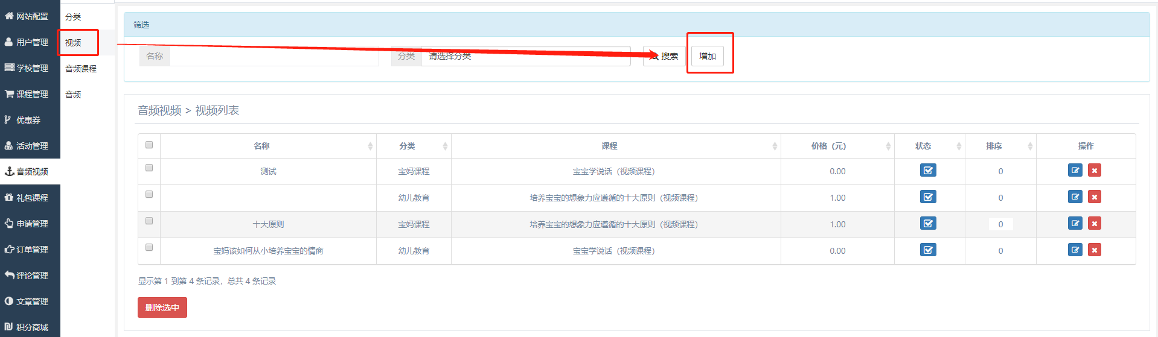
Task: Go to 文章管理 section
Action: pyautogui.click(x=30, y=301)
